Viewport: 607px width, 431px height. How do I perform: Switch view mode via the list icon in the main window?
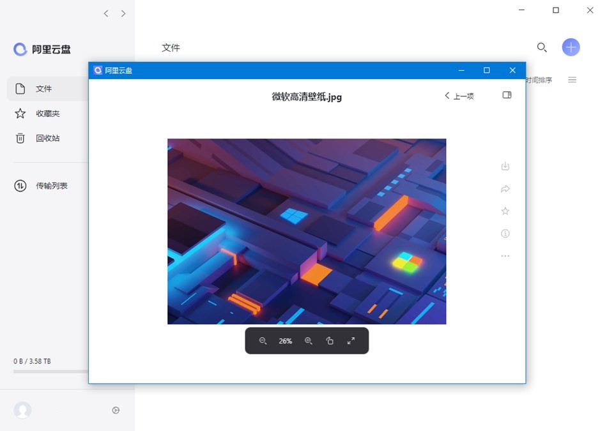click(572, 80)
